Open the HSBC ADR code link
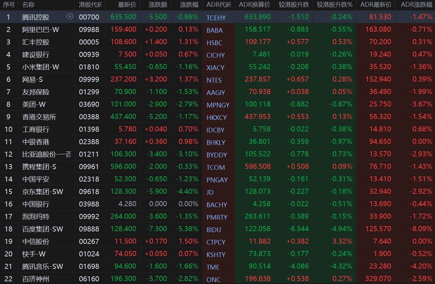The image size is (435, 284). [215, 43]
